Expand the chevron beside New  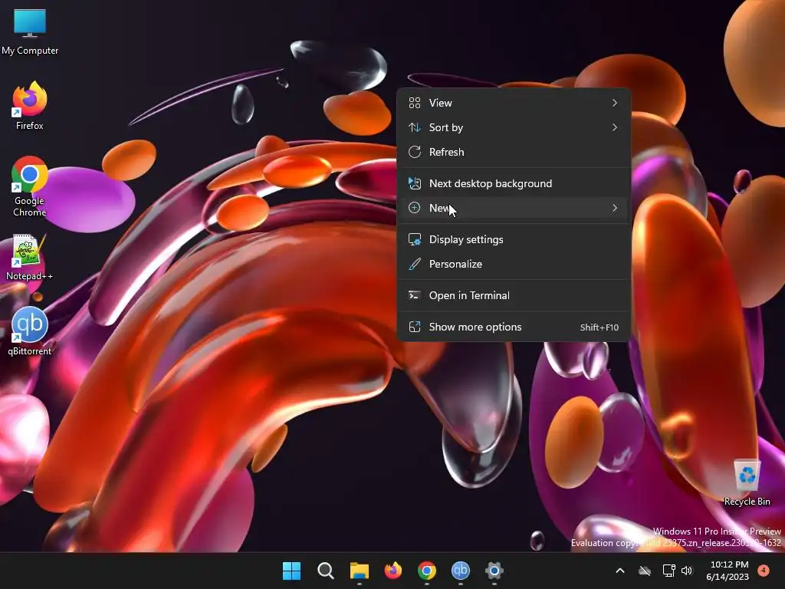615,208
